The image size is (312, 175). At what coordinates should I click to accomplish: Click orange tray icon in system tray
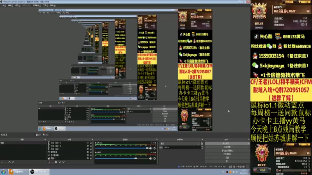click(x=230, y=172)
